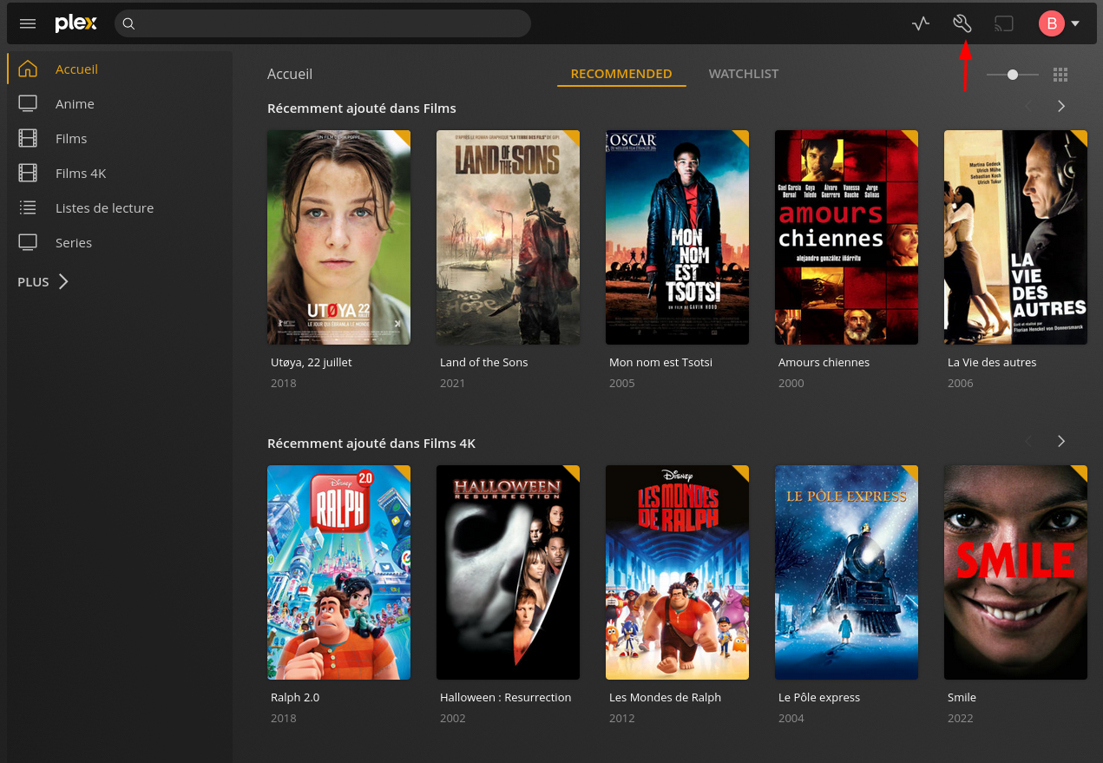Screen dimensions: 1103x763
Task: Open the Amours chiennes poster
Action: [x=846, y=237]
